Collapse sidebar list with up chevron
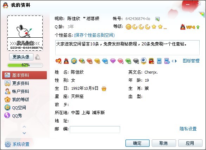This screenshot has height=150, width=206. click(x=24, y=127)
